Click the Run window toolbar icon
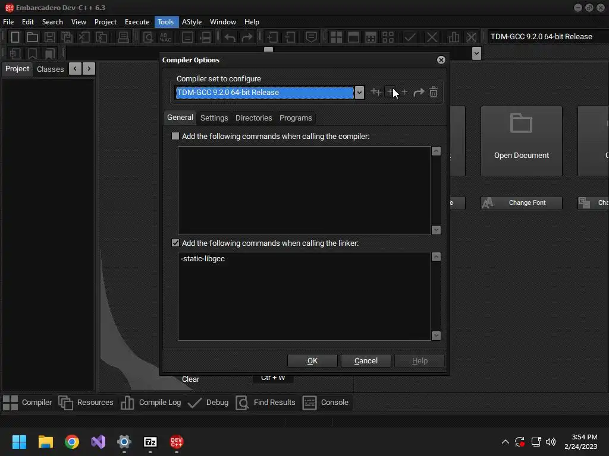 tap(353, 37)
